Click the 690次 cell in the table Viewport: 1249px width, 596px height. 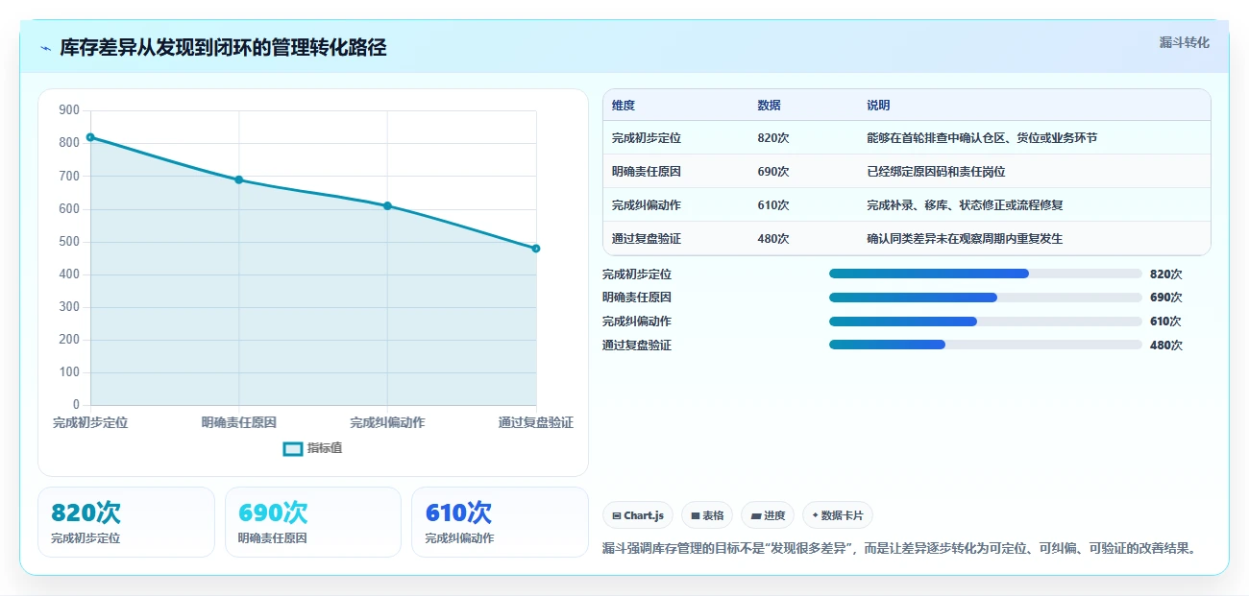[773, 172]
